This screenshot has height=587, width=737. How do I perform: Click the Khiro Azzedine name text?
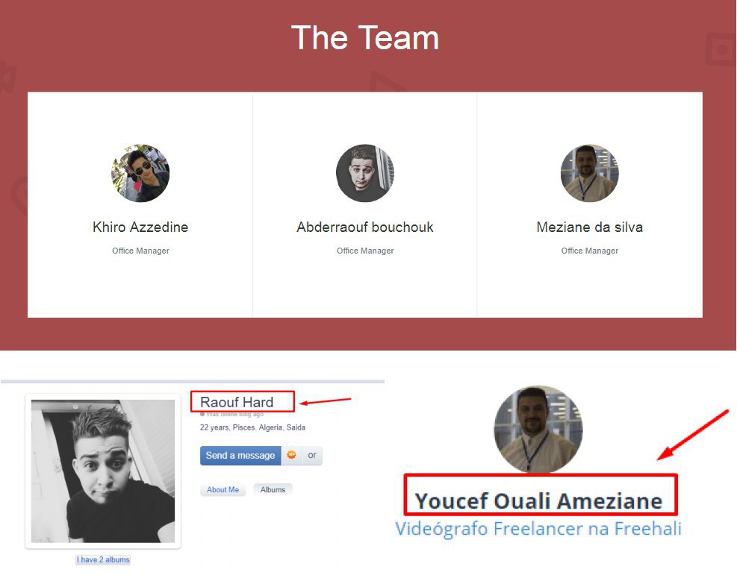(140, 227)
